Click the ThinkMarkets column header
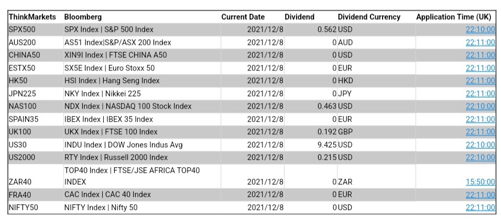501x220 pixels. [32, 17]
